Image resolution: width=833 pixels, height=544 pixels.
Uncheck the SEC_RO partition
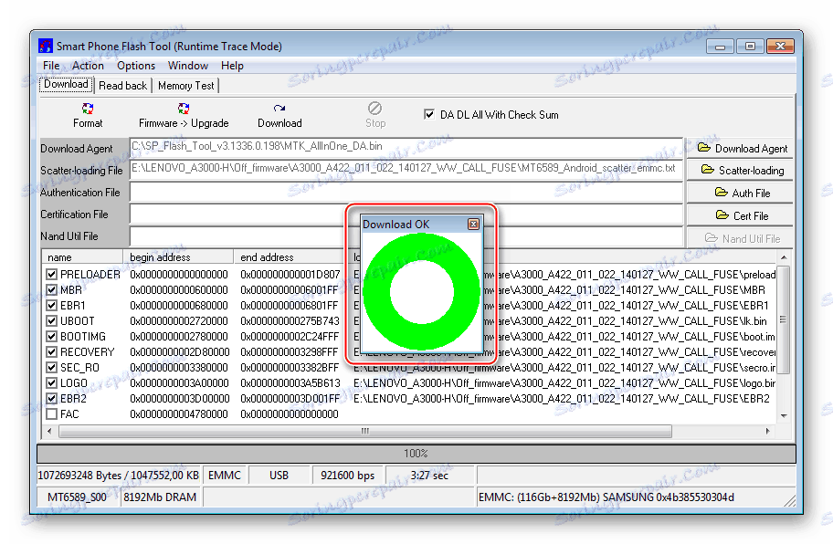pos(51,367)
